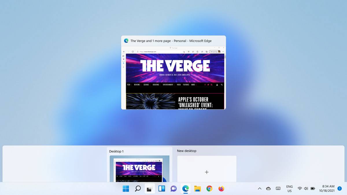This screenshot has height=195, width=347.
Task: Open the Widgets panel icon
Action: [162, 189]
